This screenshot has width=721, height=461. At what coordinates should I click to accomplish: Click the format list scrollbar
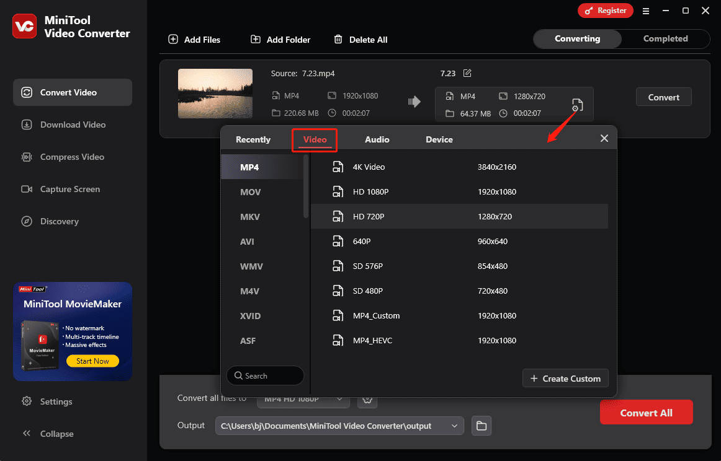tap(307, 187)
